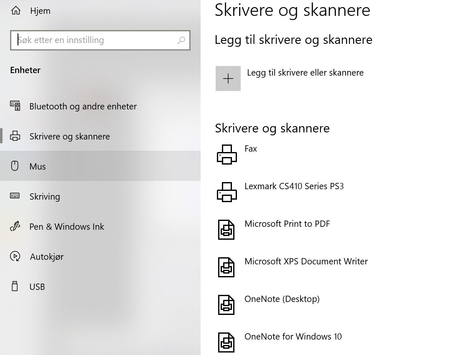Click the Lexmark CS410 printer icon
Image resolution: width=453 pixels, height=355 pixels.
(x=227, y=192)
